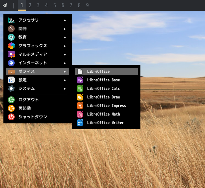
Task: Click the yellow LibreOffice Draw icon
Action: click(80, 97)
